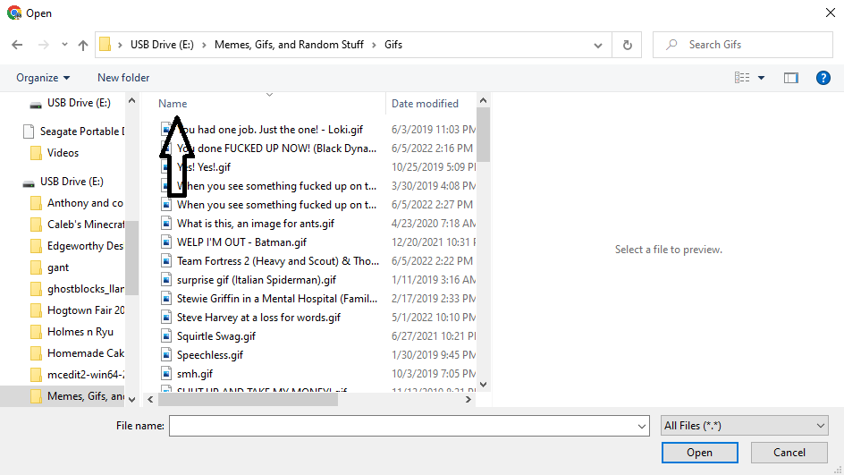Create a New folder

pyautogui.click(x=123, y=78)
